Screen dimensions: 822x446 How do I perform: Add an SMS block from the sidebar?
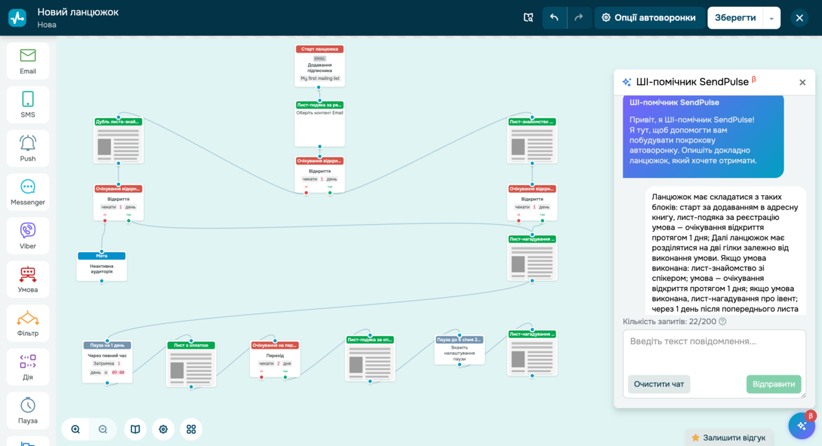(x=28, y=105)
